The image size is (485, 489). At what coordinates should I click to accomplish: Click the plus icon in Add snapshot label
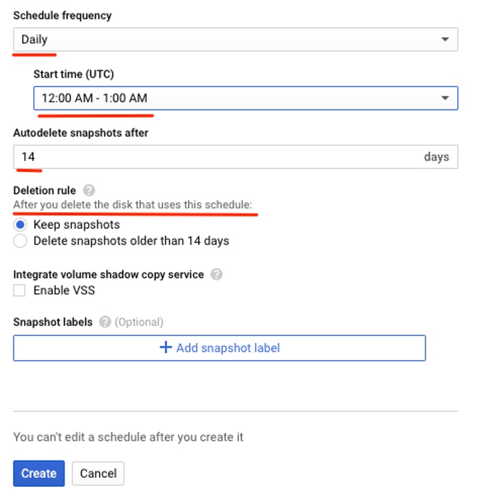166,348
